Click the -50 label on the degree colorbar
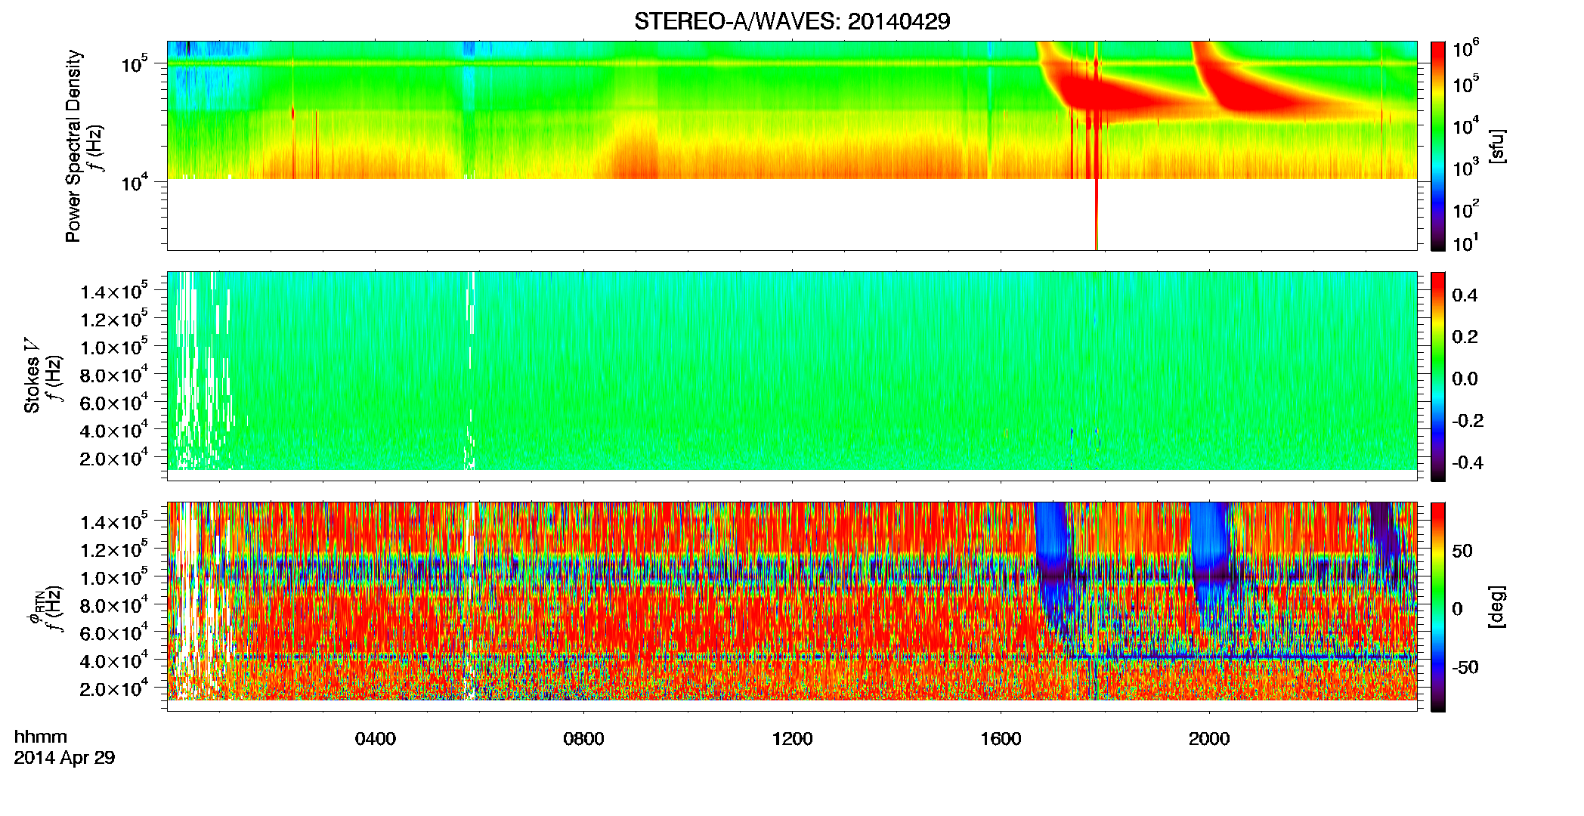This screenshot has height=816, width=1584. [1465, 667]
